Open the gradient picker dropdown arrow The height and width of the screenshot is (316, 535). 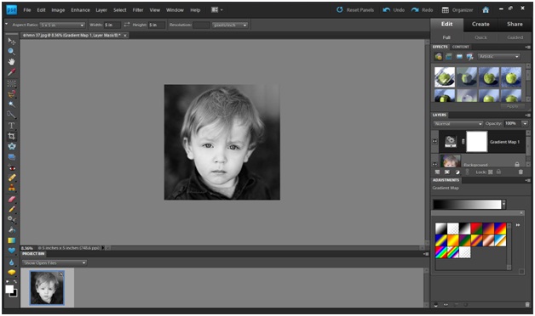coord(504,204)
